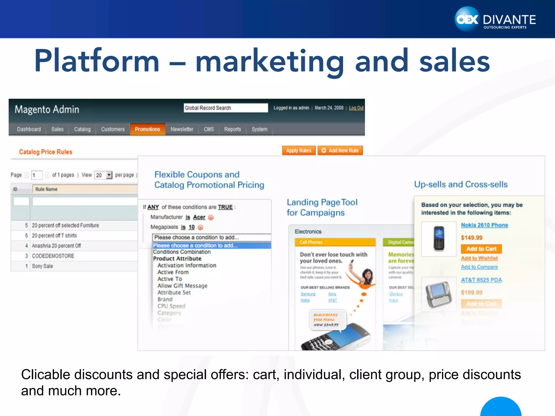
Task: Click the Log Out link
Action: coord(356,108)
